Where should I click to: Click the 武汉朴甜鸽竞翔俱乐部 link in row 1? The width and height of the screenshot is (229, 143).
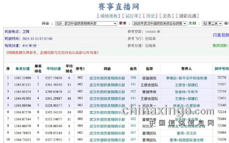(107, 78)
